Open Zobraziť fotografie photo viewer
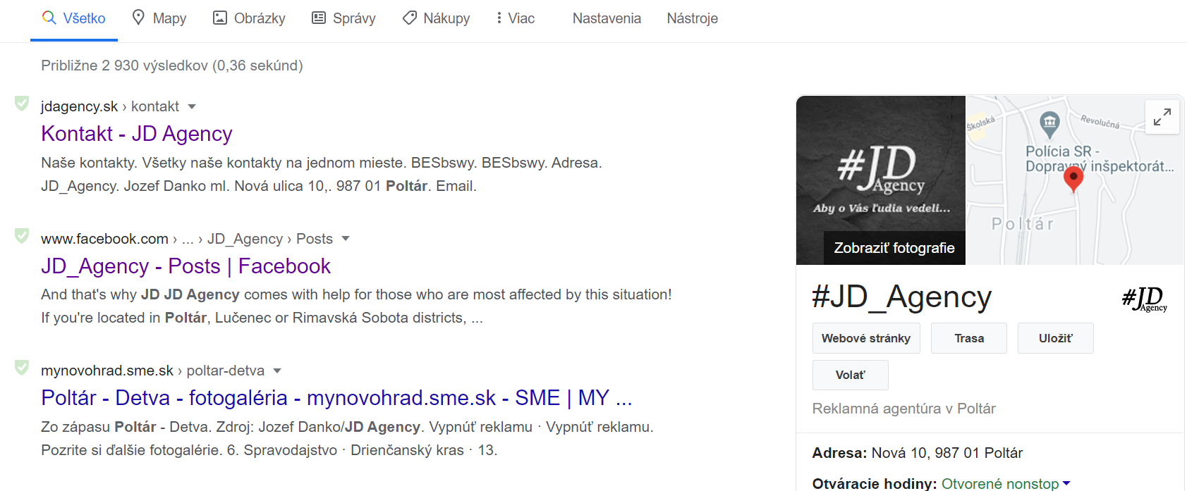 coord(894,248)
